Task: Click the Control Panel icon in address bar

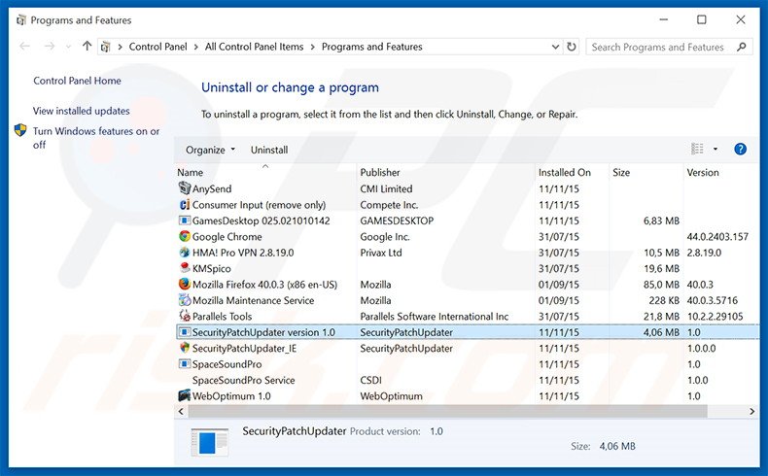Action: click(105, 47)
